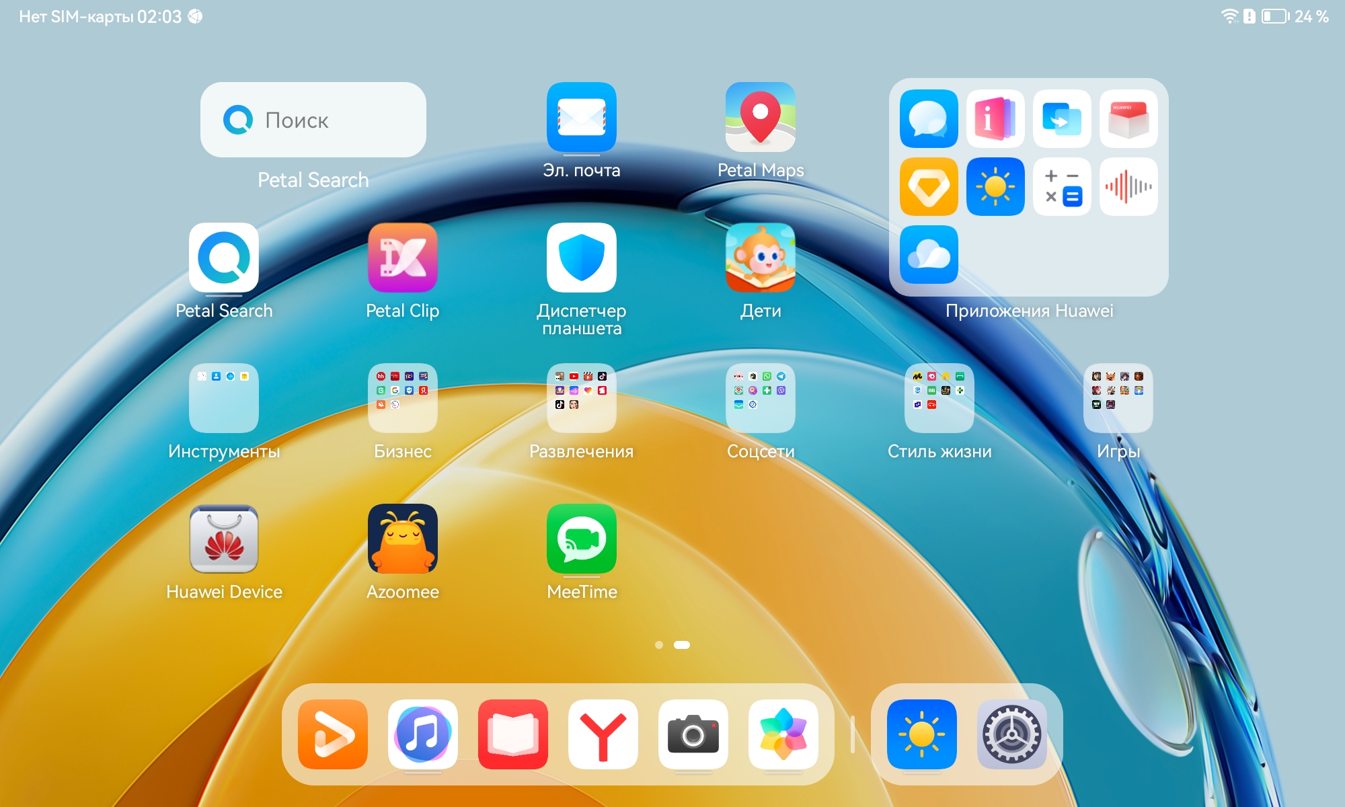The width and height of the screenshot is (1345, 807).
Task: Open Calculator in Приложения Huawei folder
Action: tap(1062, 187)
